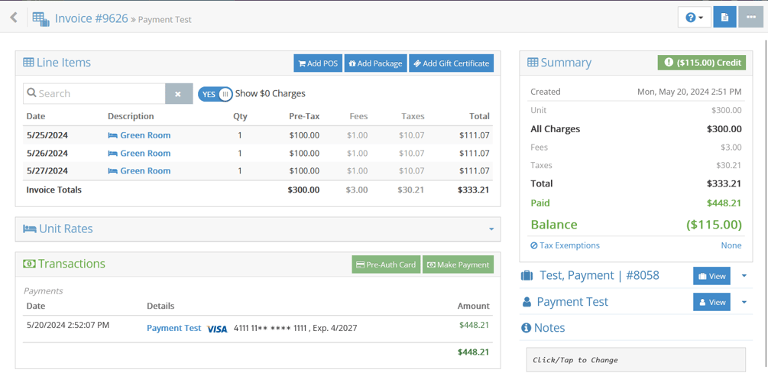Open Payment Test link in transaction details

click(x=174, y=328)
